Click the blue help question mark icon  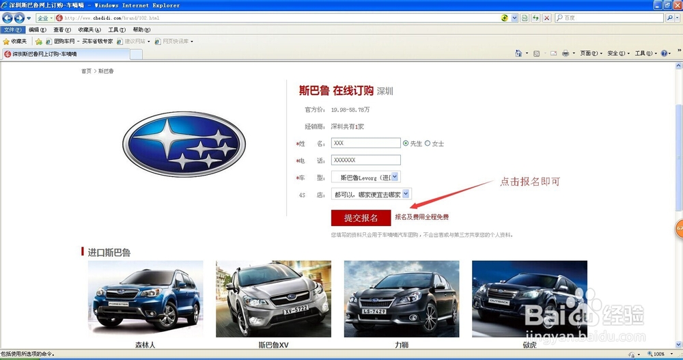[665, 53]
